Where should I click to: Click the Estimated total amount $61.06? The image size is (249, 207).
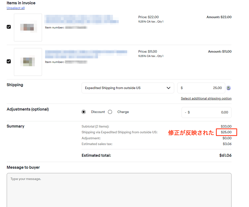coord(225,156)
